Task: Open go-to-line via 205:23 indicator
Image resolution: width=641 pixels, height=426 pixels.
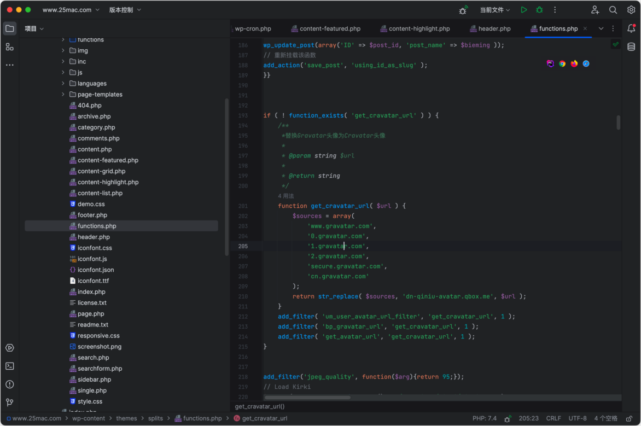Action: tap(528, 419)
